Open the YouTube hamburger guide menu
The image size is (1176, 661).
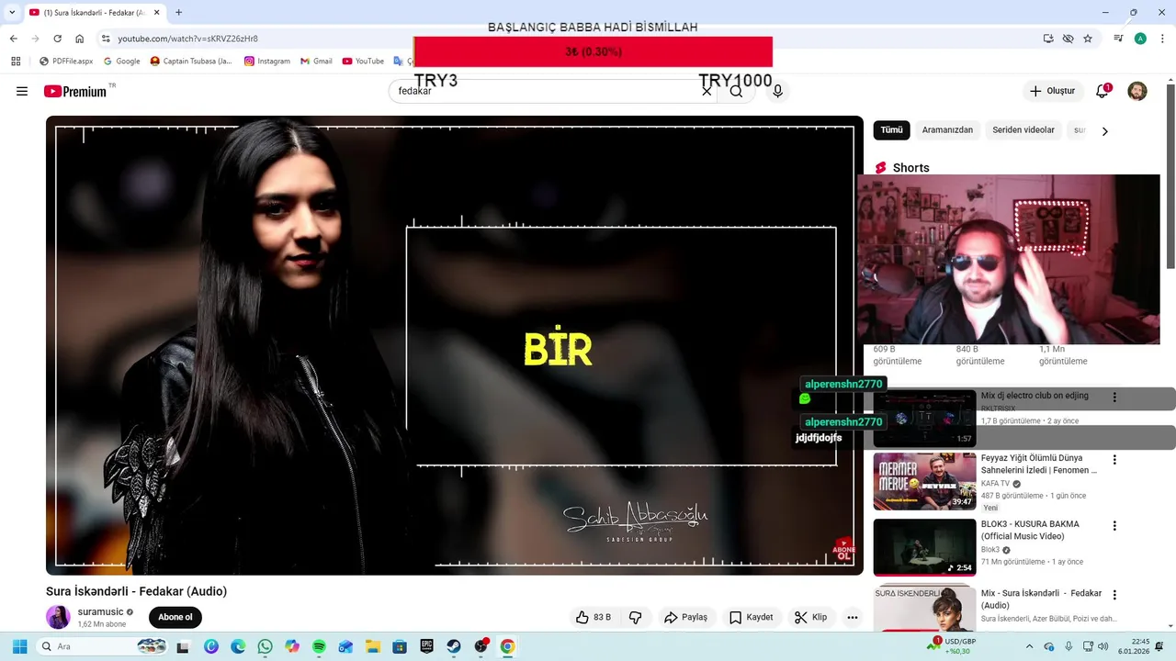[22, 91]
